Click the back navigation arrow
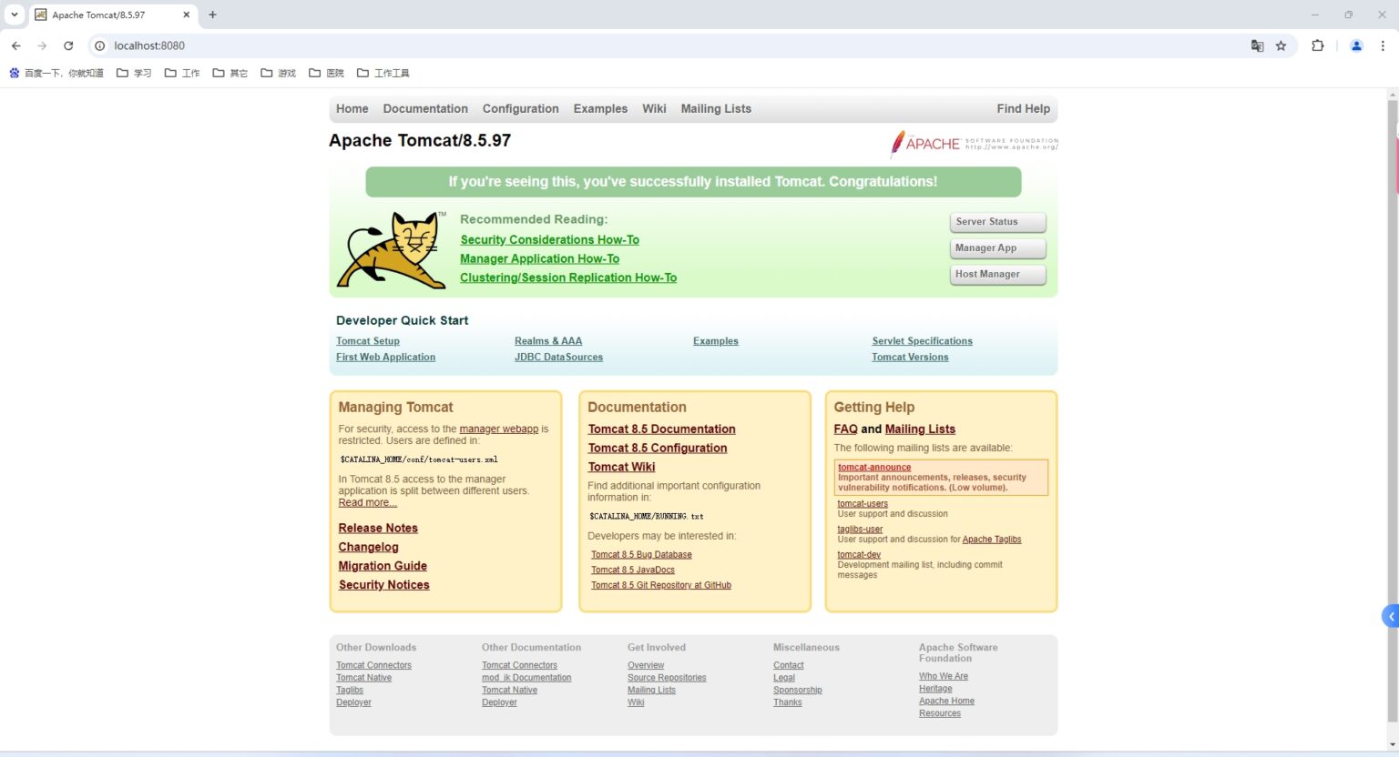This screenshot has height=757, width=1399. (15, 45)
